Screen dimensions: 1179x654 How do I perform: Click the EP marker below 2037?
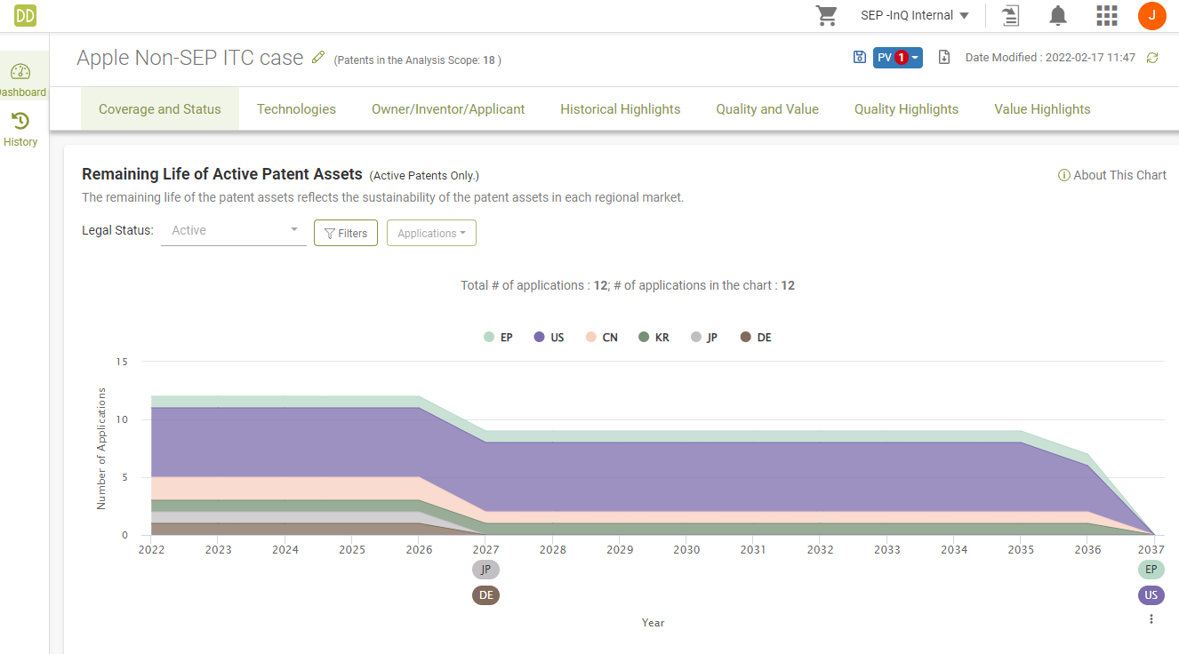[1151, 570]
